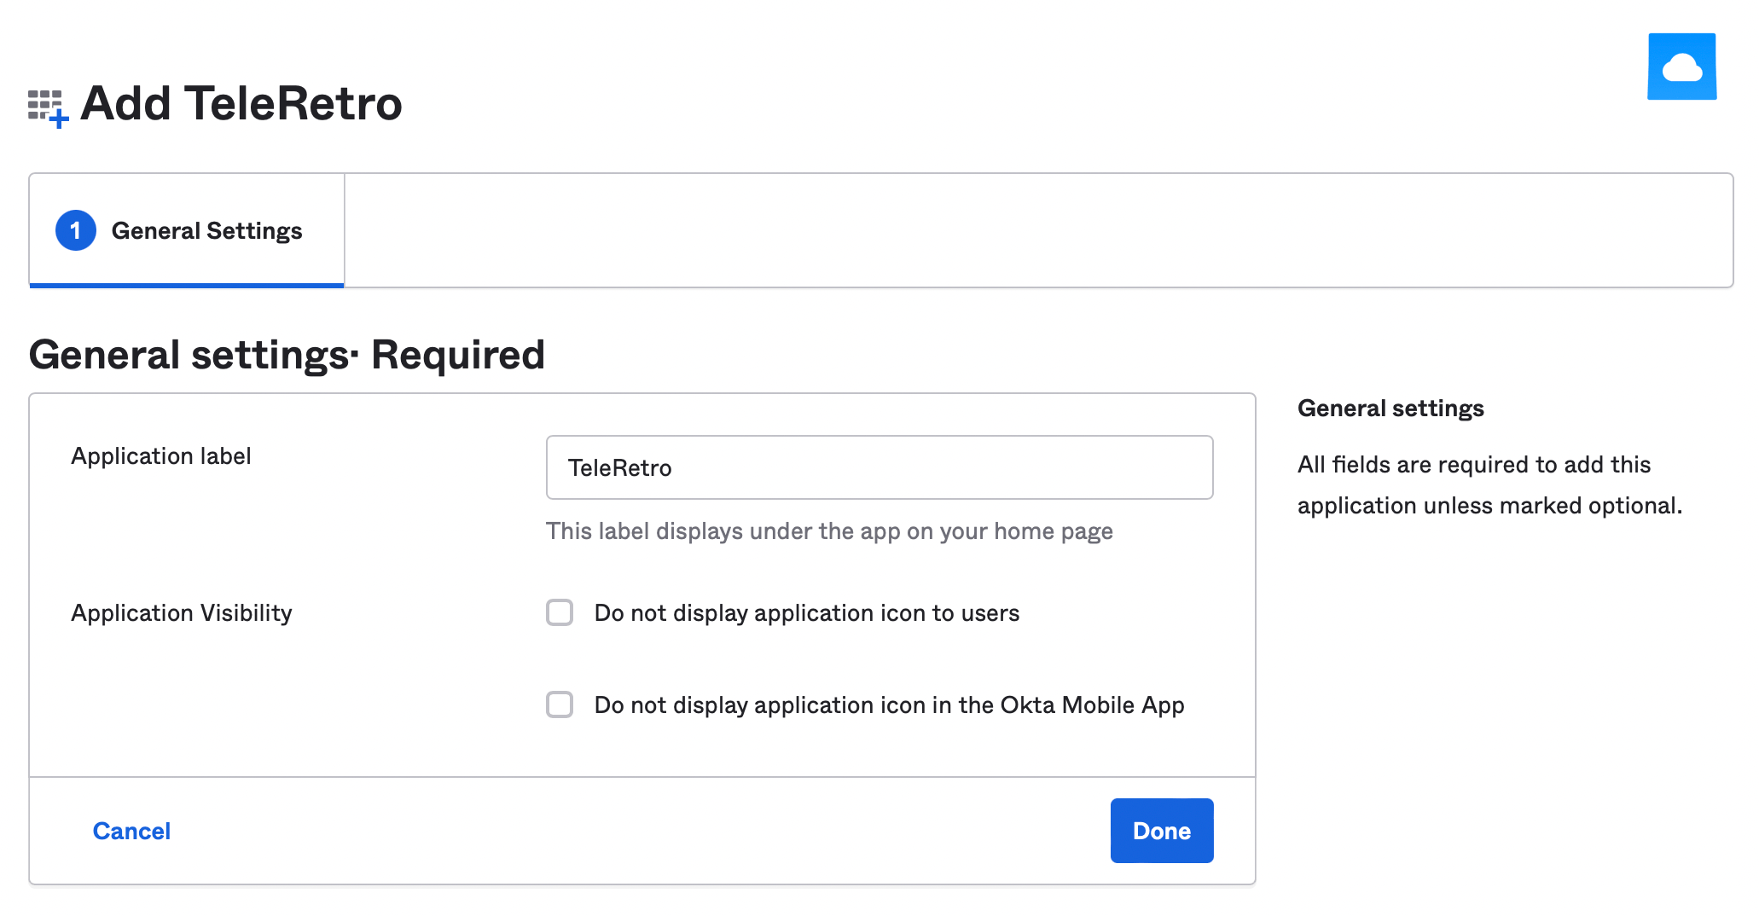Check Do not display application icon to users
This screenshot has height=916, width=1759.
tap(560, 612)
